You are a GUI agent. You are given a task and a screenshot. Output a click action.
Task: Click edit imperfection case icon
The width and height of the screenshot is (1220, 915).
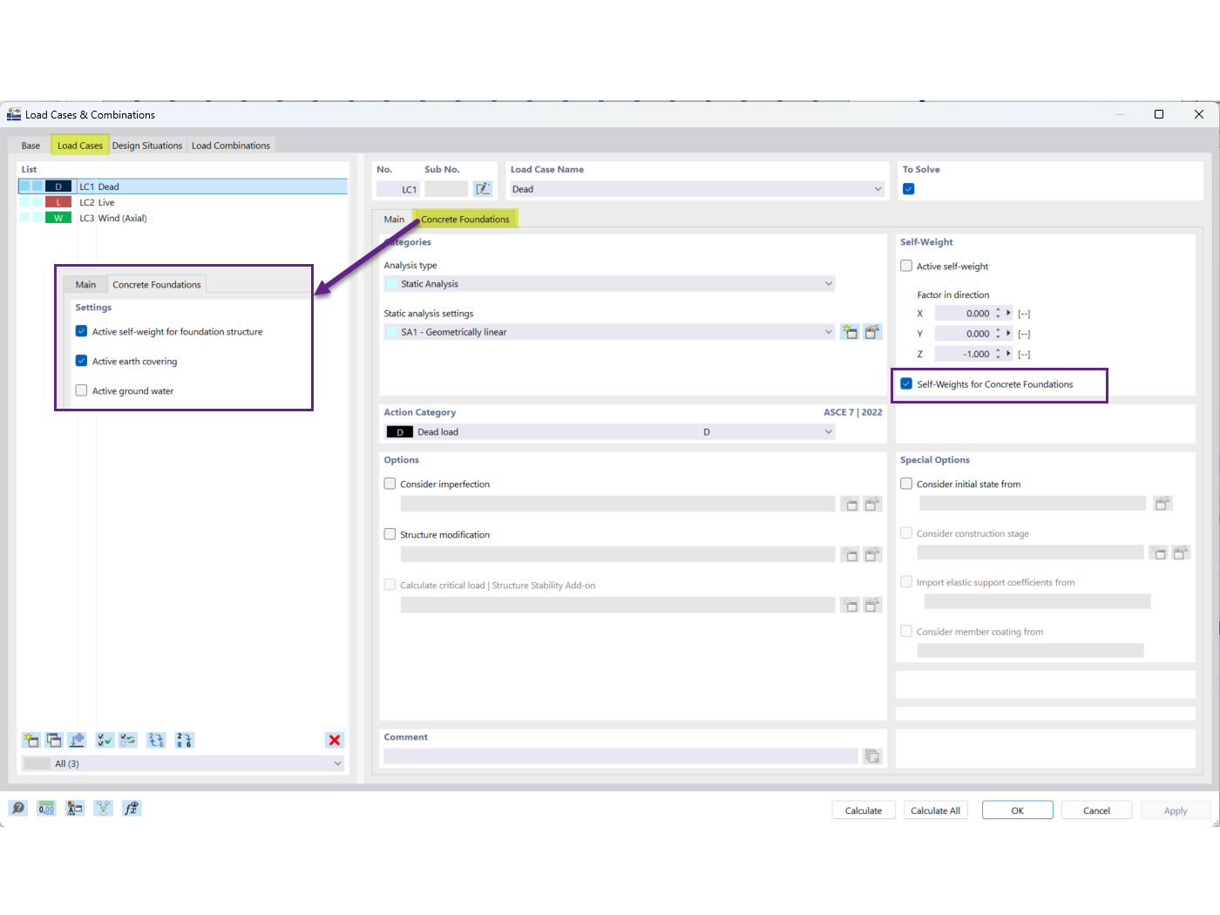[872, 504]
